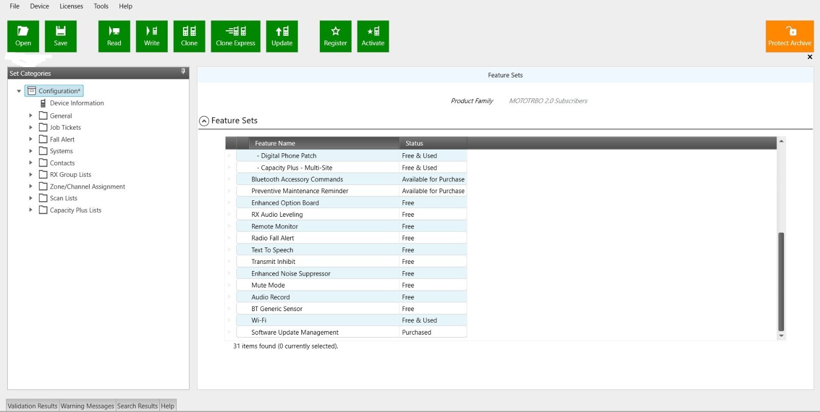Switch to the Warning Messages tab
820x412 pixels.
(x=87, y=406)
